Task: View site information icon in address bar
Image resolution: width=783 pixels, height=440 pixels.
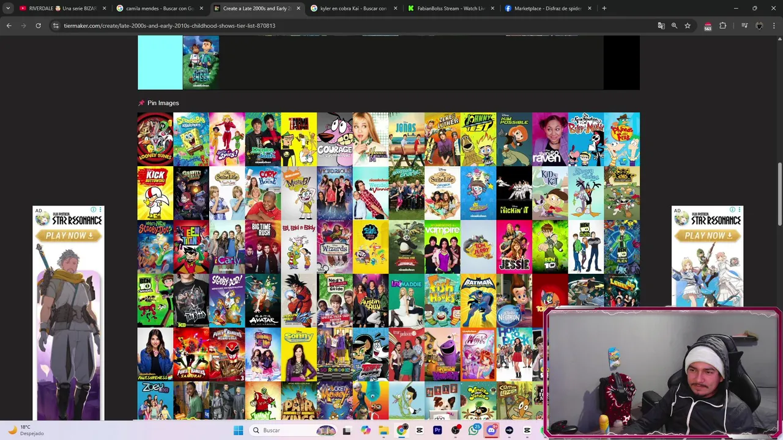Action: pyautogui.click(x=56, y=26)
